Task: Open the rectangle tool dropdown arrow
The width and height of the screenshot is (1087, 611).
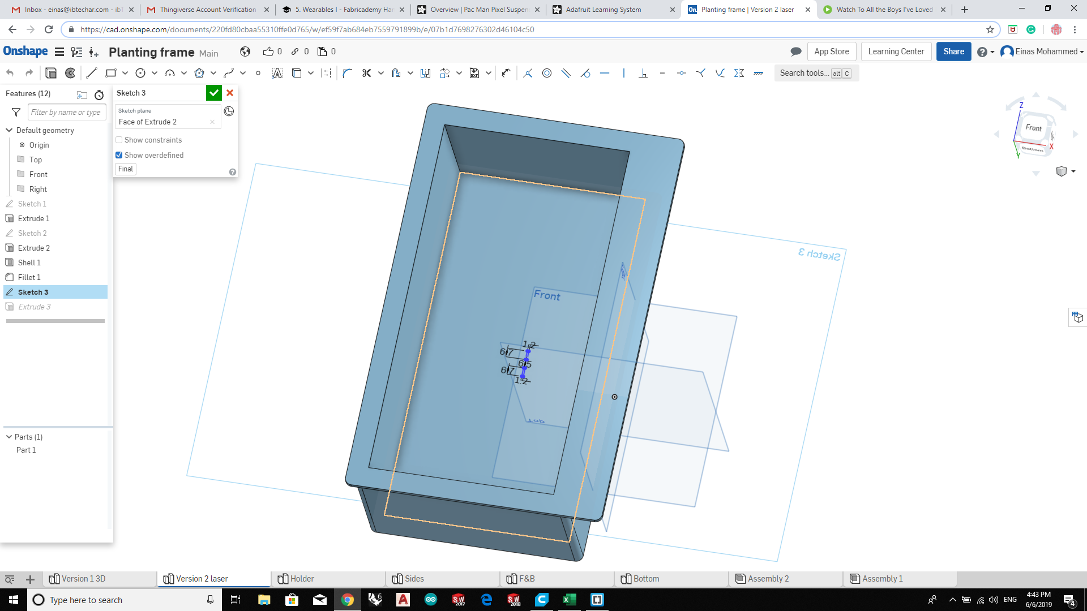Action: (125, 73)
